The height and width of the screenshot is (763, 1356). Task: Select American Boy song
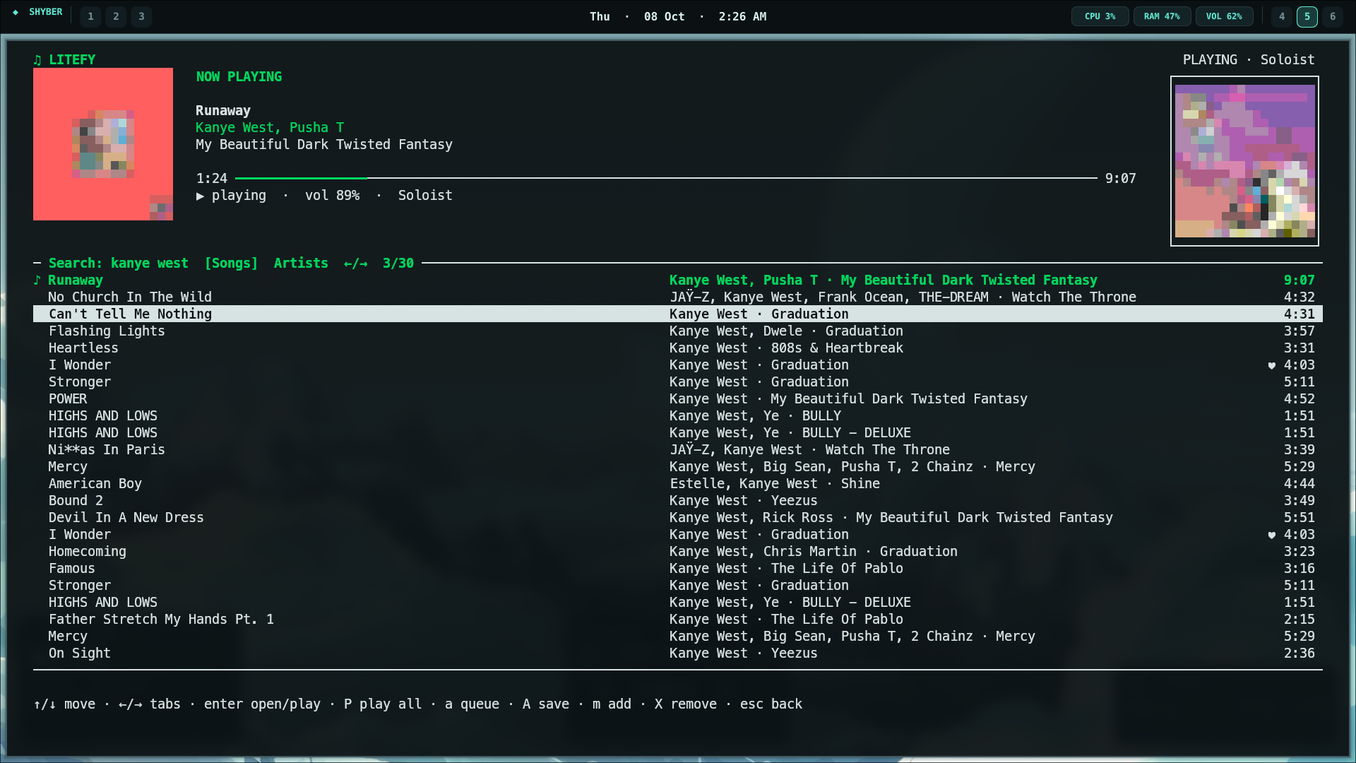[x=95, y=484]
